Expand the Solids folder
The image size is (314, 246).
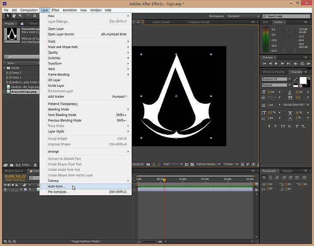[4, 68]
